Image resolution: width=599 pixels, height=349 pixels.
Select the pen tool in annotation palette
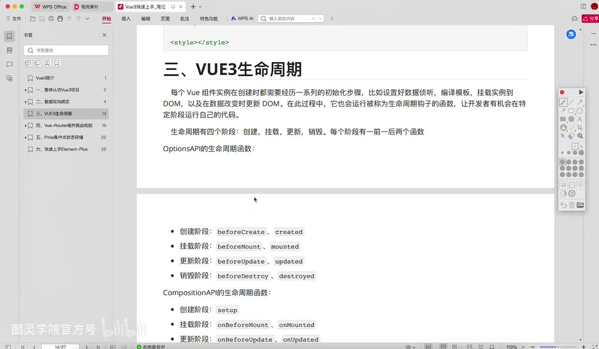(563, 102)
